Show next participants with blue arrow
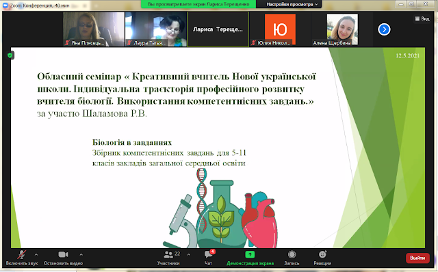Image resolution: width=438 pixels, height=272 pixels. [x=384, y=29]
